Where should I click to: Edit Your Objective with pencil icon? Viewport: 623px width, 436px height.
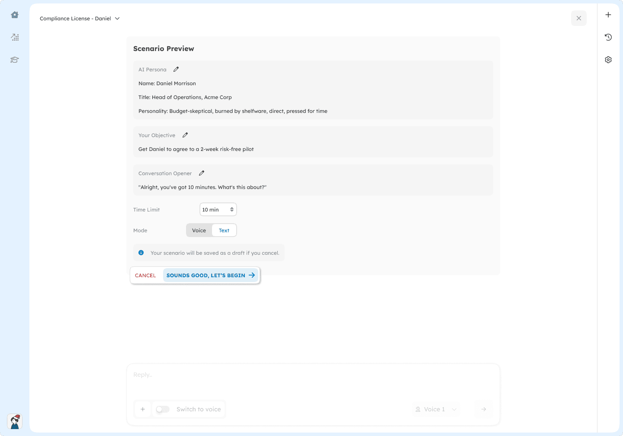(185, 135)
